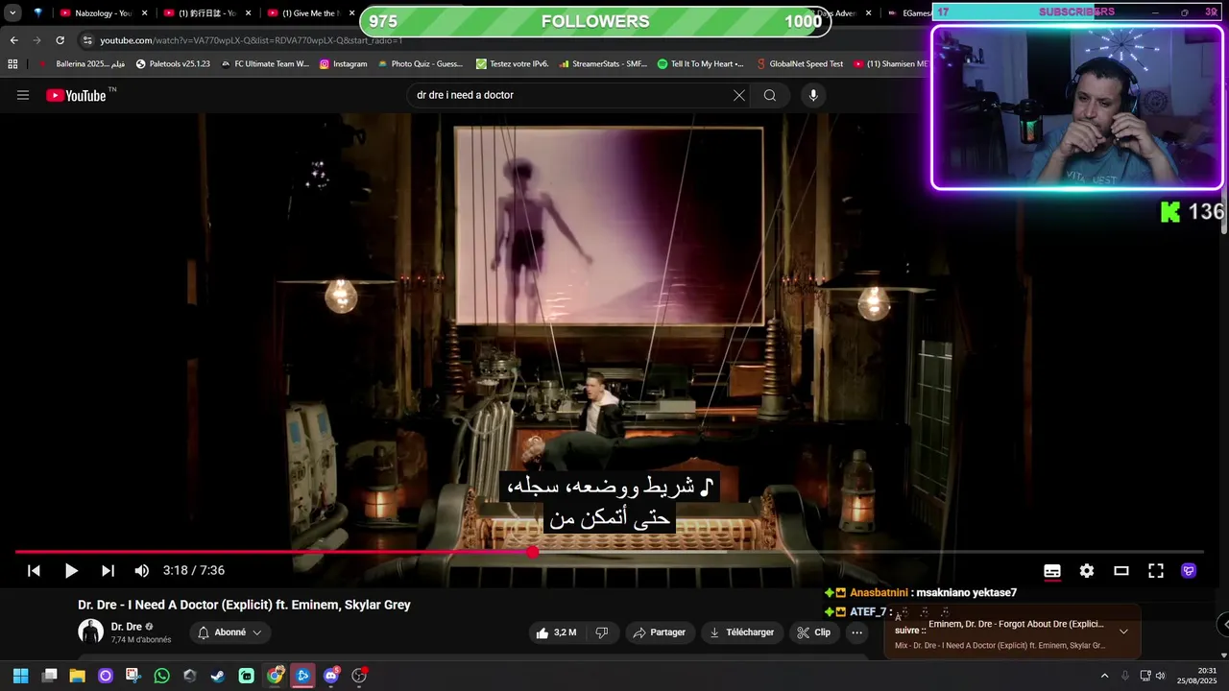Open the Photo Quiz bookmark
This screenshot has width=1229, height=691.
pyautogui.click(x=420, y=64)
